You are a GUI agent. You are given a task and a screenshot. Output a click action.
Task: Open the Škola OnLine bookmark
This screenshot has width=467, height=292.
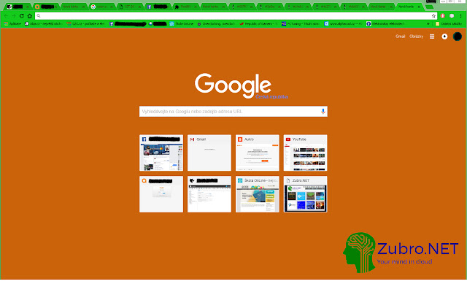182,24
